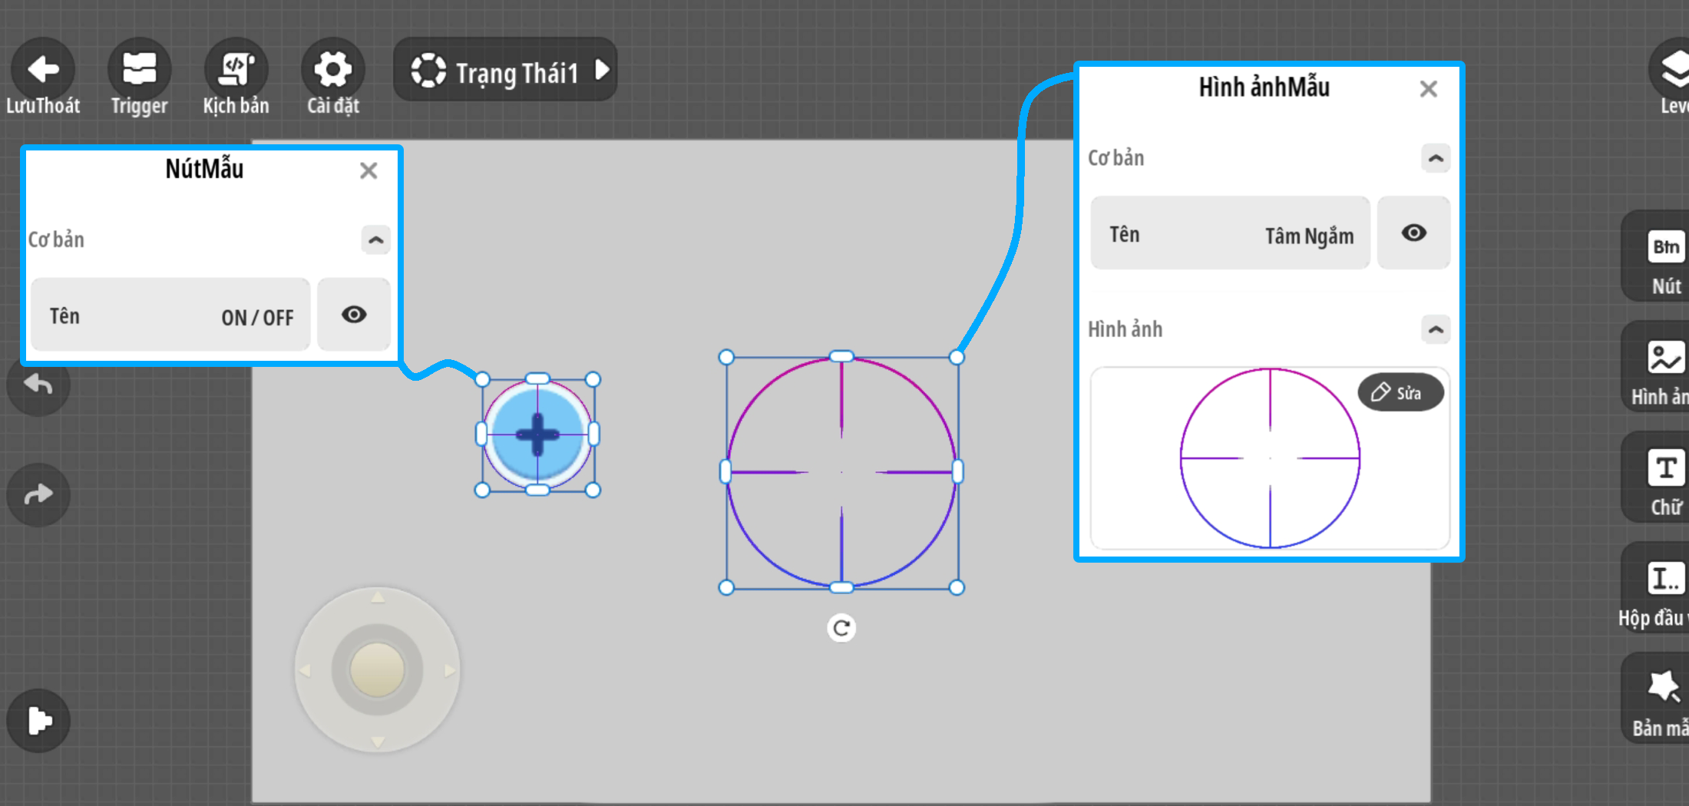Click the redo arrow button
The width and height of the screenshot is (1689, 806).
pyautogui.click(x=38, y=494)
